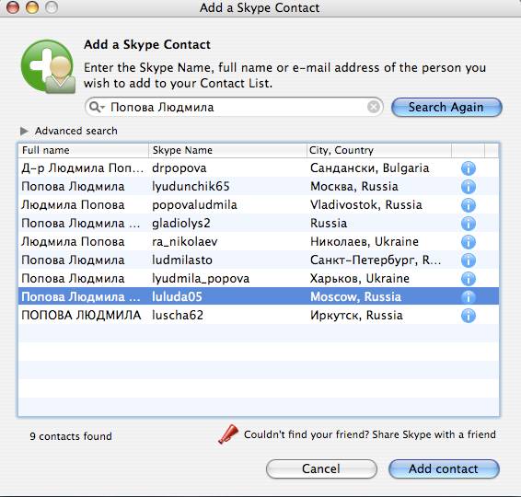Sort results by City, Country column
This screenshot has width=521, height=497.
pos(378,150)
